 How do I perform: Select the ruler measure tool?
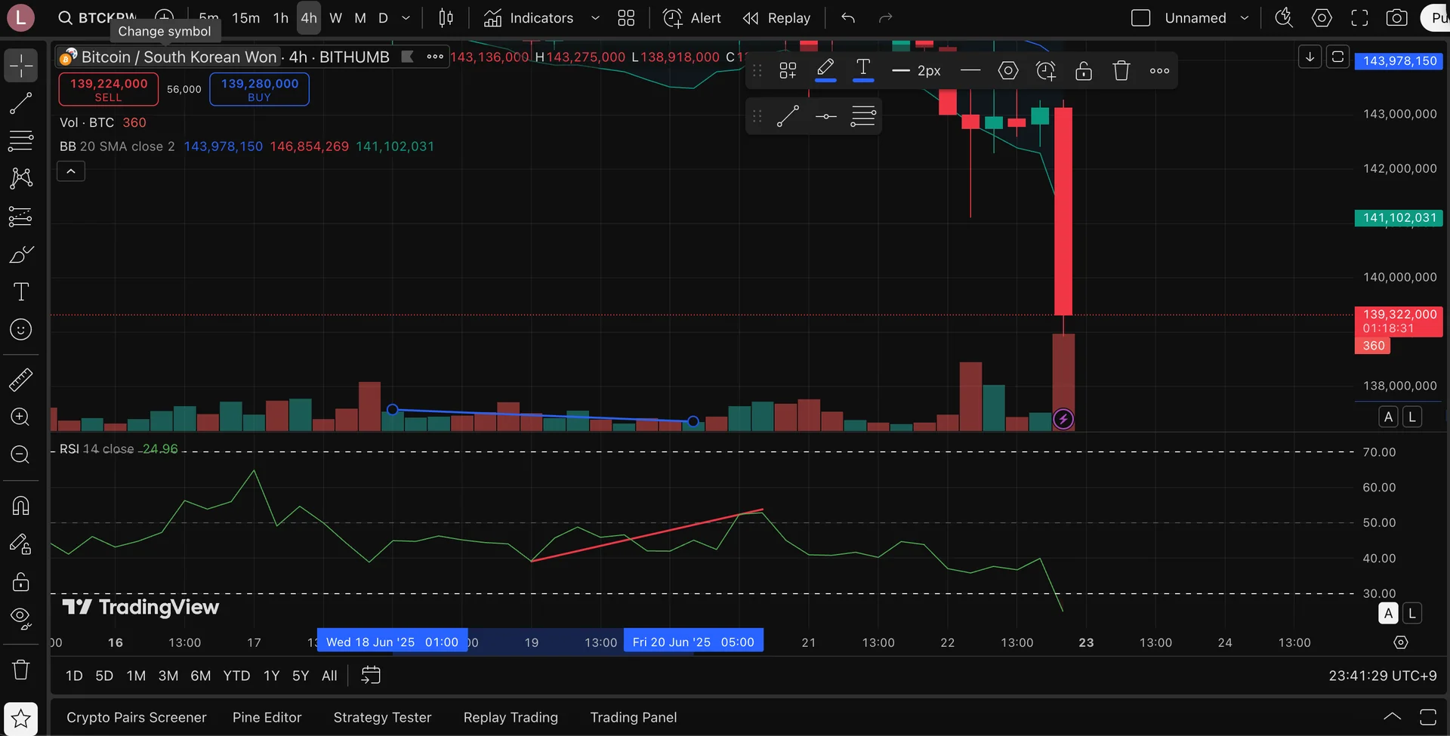[21, 380]
